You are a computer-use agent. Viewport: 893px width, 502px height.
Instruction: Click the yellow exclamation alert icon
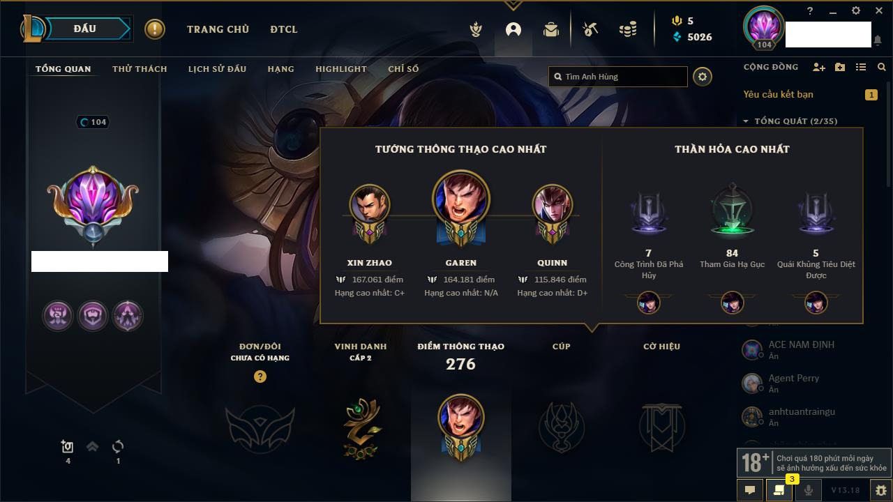(155, 29)
